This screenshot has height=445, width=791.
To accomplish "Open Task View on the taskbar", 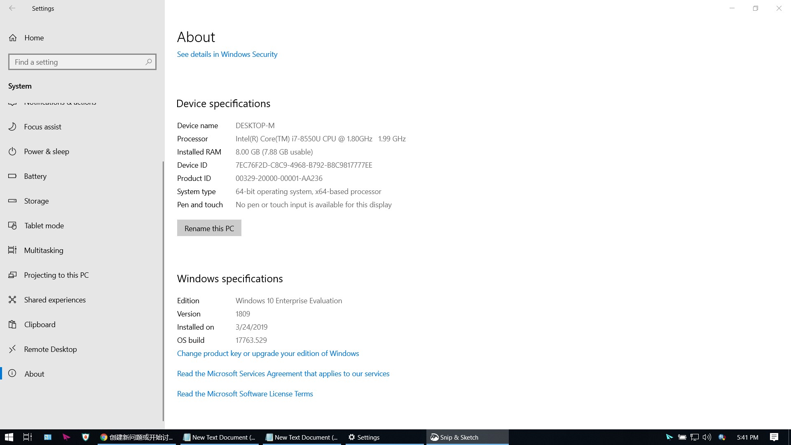I will [x=27, y=437].
